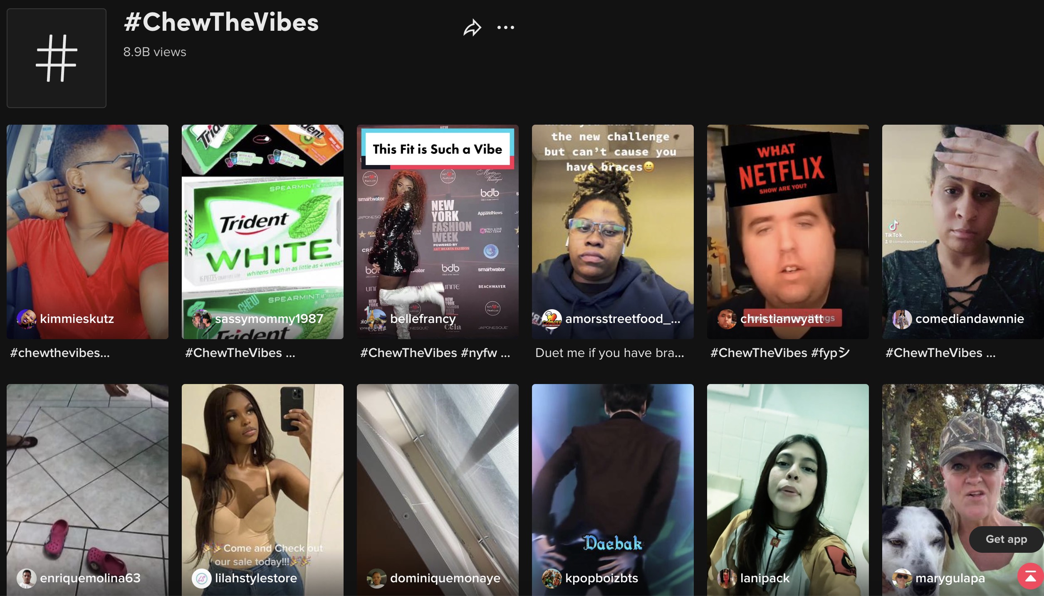Screen dimensions: 1044x596
Task: Open the Daebak dance video
Action: click(x=613, y=478)
